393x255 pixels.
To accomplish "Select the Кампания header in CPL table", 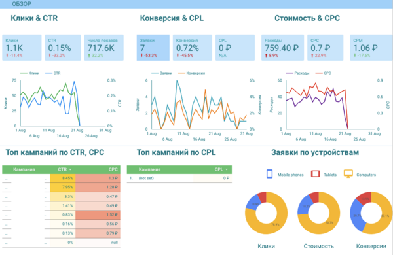I will click(x=149, y=169).
